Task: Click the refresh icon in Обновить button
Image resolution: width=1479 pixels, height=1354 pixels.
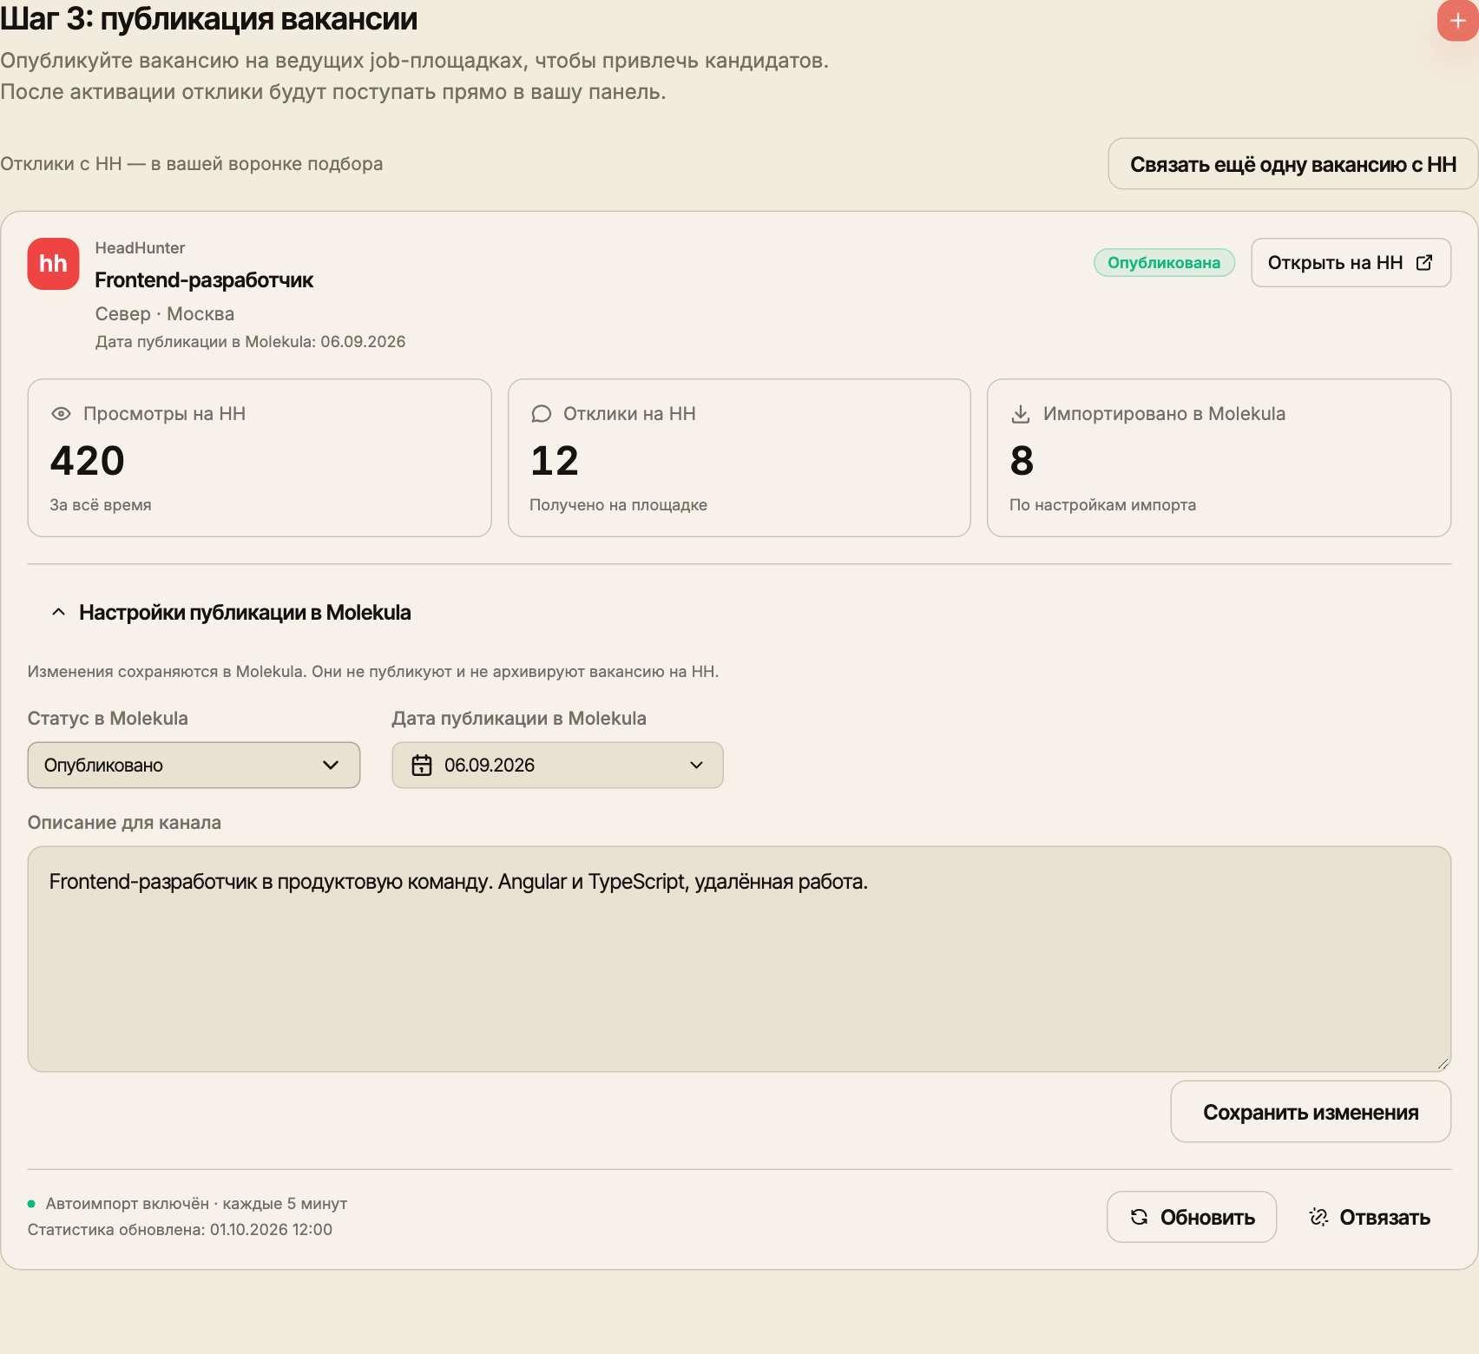Action: (x=1140, y=1217)
